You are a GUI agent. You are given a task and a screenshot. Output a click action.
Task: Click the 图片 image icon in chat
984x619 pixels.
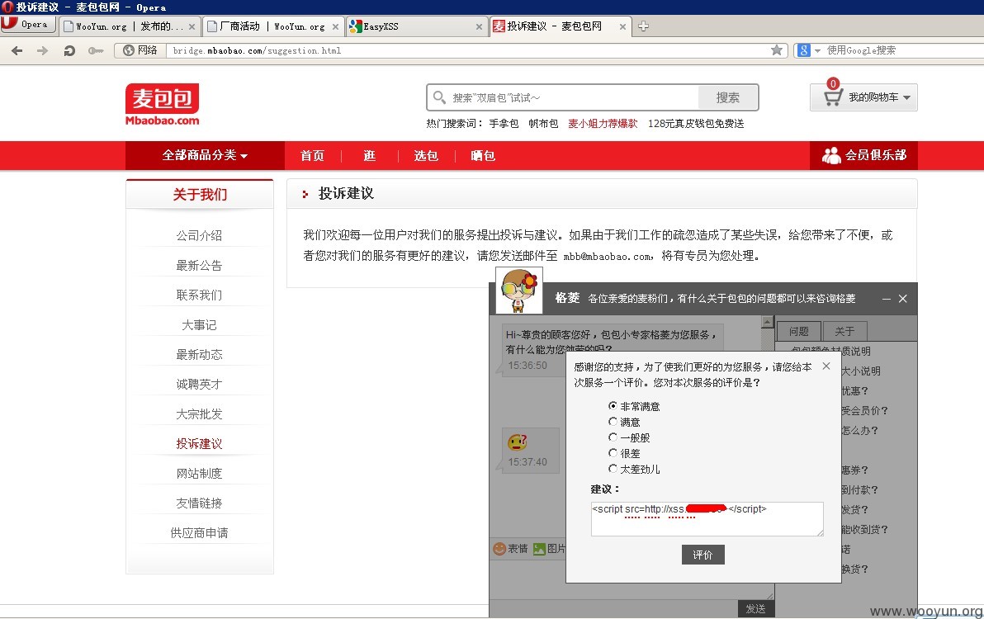[539, 549]
